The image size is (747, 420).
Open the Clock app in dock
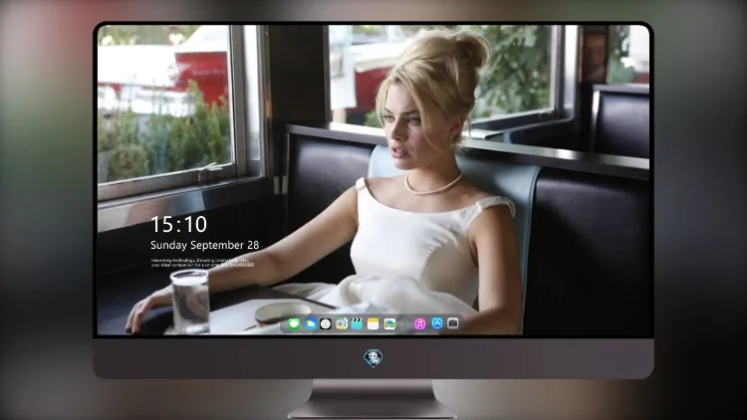coord(326,324)
